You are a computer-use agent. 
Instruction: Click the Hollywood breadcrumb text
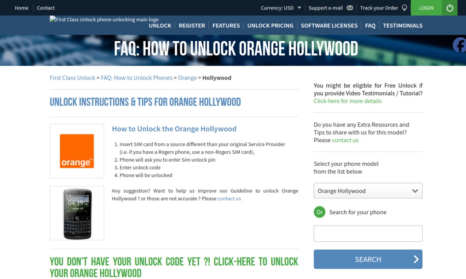tap(217, 78)
